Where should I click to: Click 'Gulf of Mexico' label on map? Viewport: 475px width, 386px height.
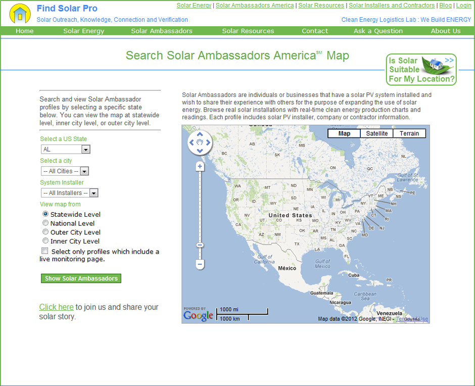coord(322,264)
